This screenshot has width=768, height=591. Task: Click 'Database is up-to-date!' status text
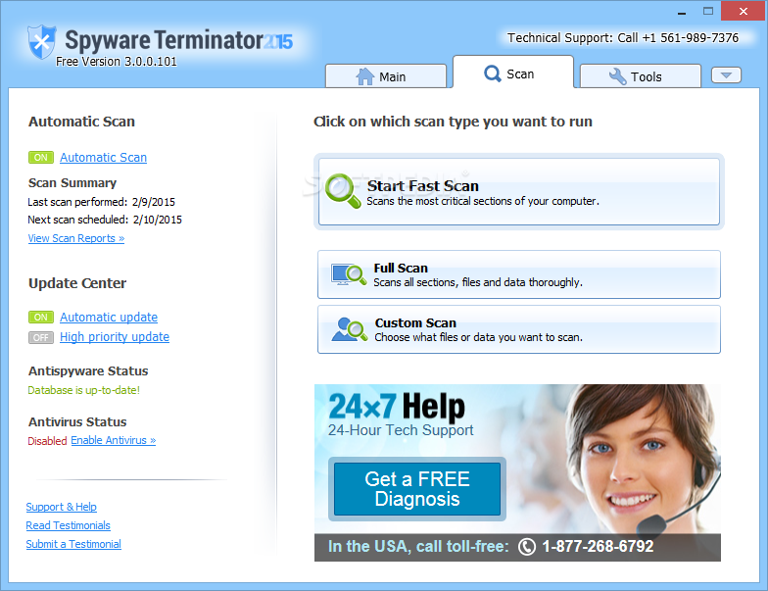[x=84, y=390]
